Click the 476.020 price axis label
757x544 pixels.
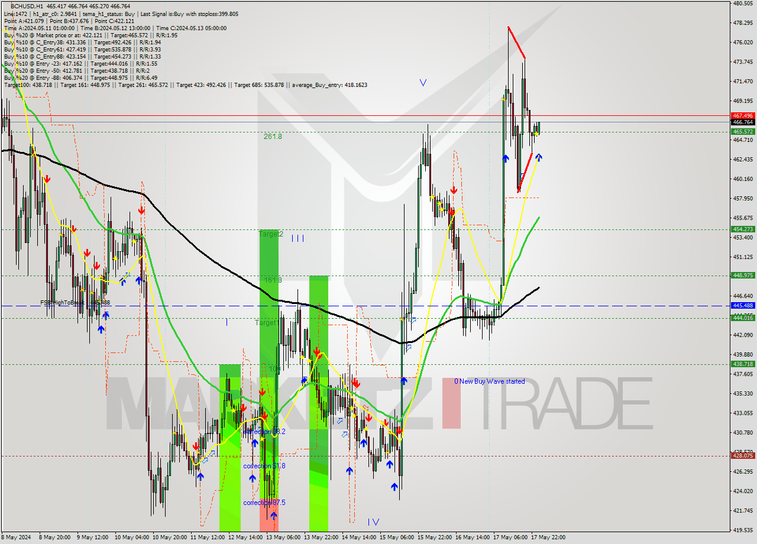click(x=743, y=43)
